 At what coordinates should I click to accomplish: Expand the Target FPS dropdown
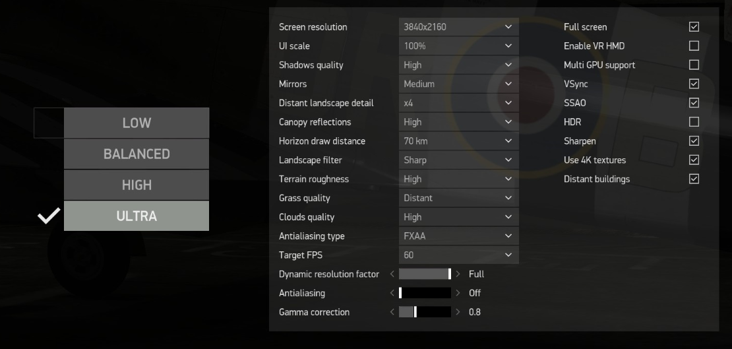[459, 255]
